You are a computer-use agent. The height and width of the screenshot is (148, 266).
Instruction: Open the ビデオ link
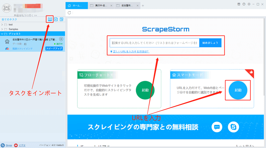(22, 145)
